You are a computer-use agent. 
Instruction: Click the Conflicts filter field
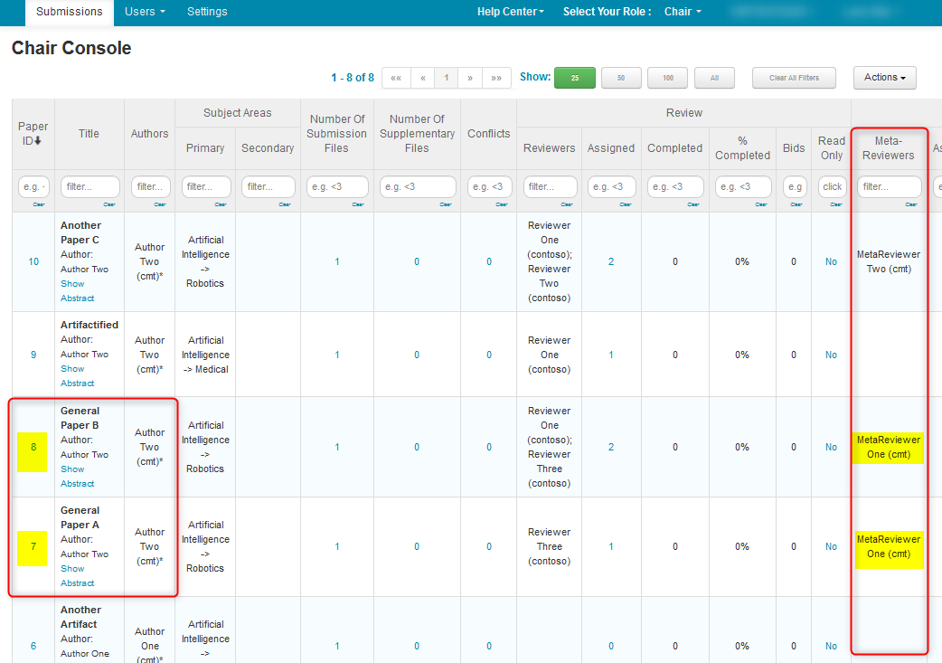click(489, 186)
